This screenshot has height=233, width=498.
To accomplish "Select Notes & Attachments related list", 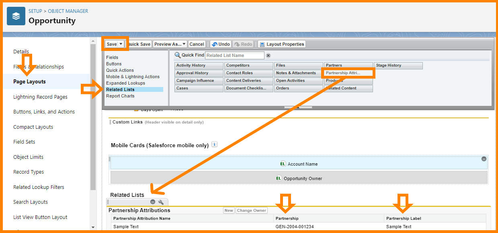I will point(298,73).
